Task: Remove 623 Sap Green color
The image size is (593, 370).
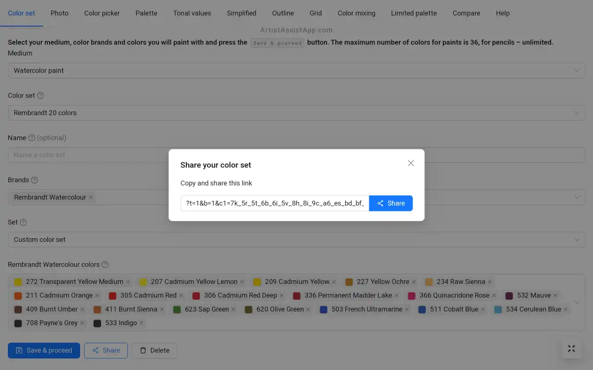Action: [x=233, y=309]
